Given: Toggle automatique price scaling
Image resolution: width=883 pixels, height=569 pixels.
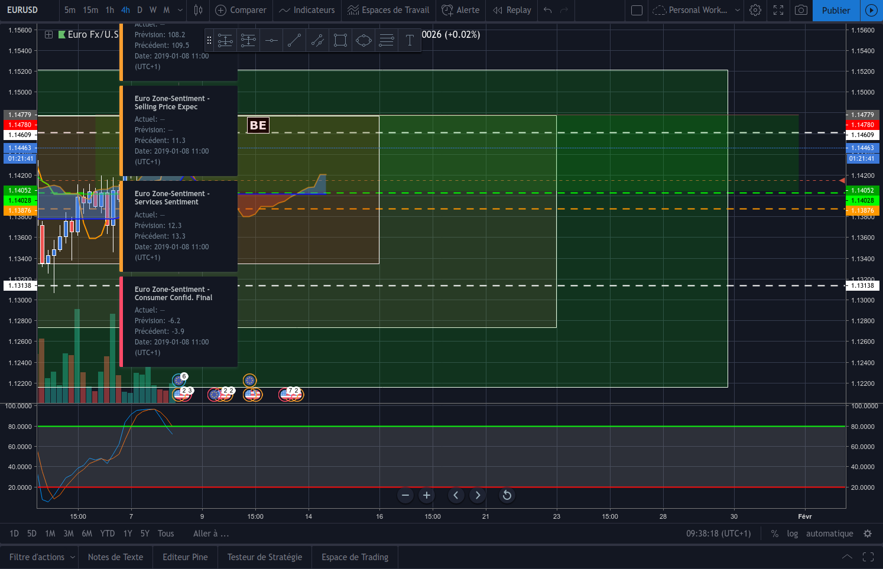Looking at the screenshot, I should [x=829, y=534].
